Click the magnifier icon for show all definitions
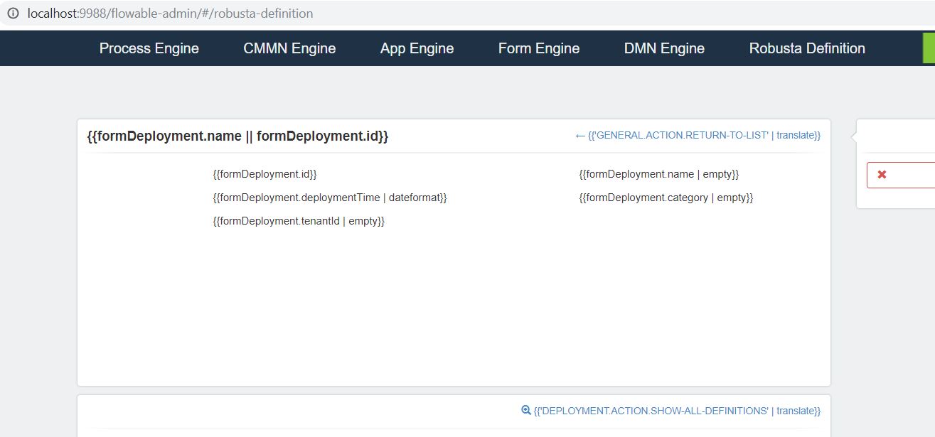Image resolution: width=935 pixels, height=437 pixels. [x=526, y=411]
